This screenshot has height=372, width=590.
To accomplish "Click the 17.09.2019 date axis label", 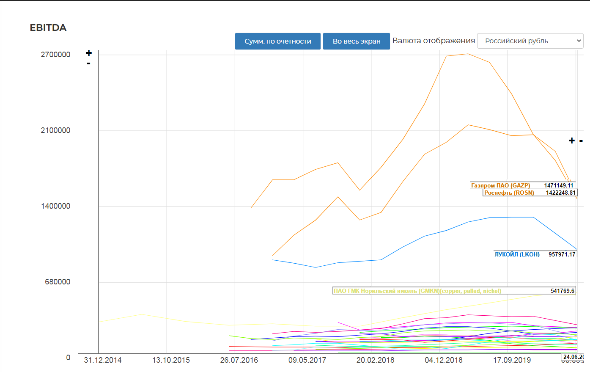I will pyautogui.click(x=512, y=360).
